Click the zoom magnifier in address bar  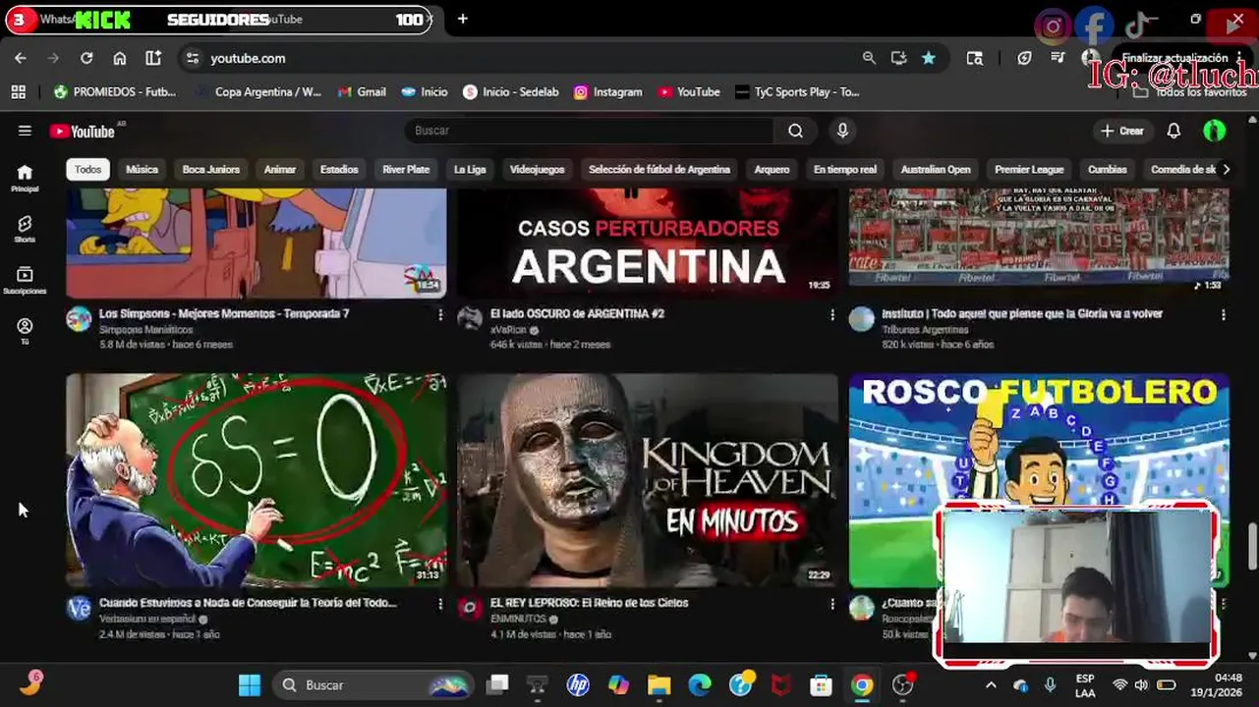pos(869,58)
